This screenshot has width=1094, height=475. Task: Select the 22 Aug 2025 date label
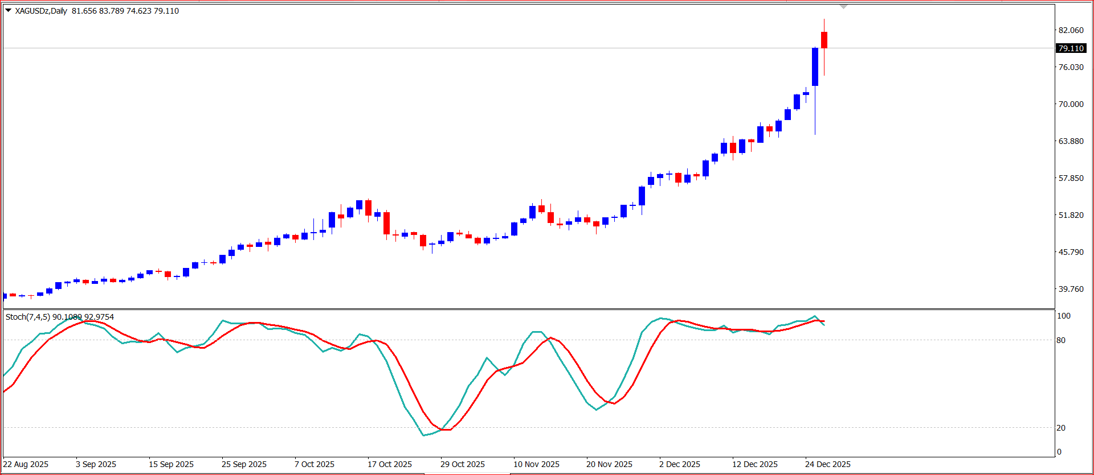(26, 464)
